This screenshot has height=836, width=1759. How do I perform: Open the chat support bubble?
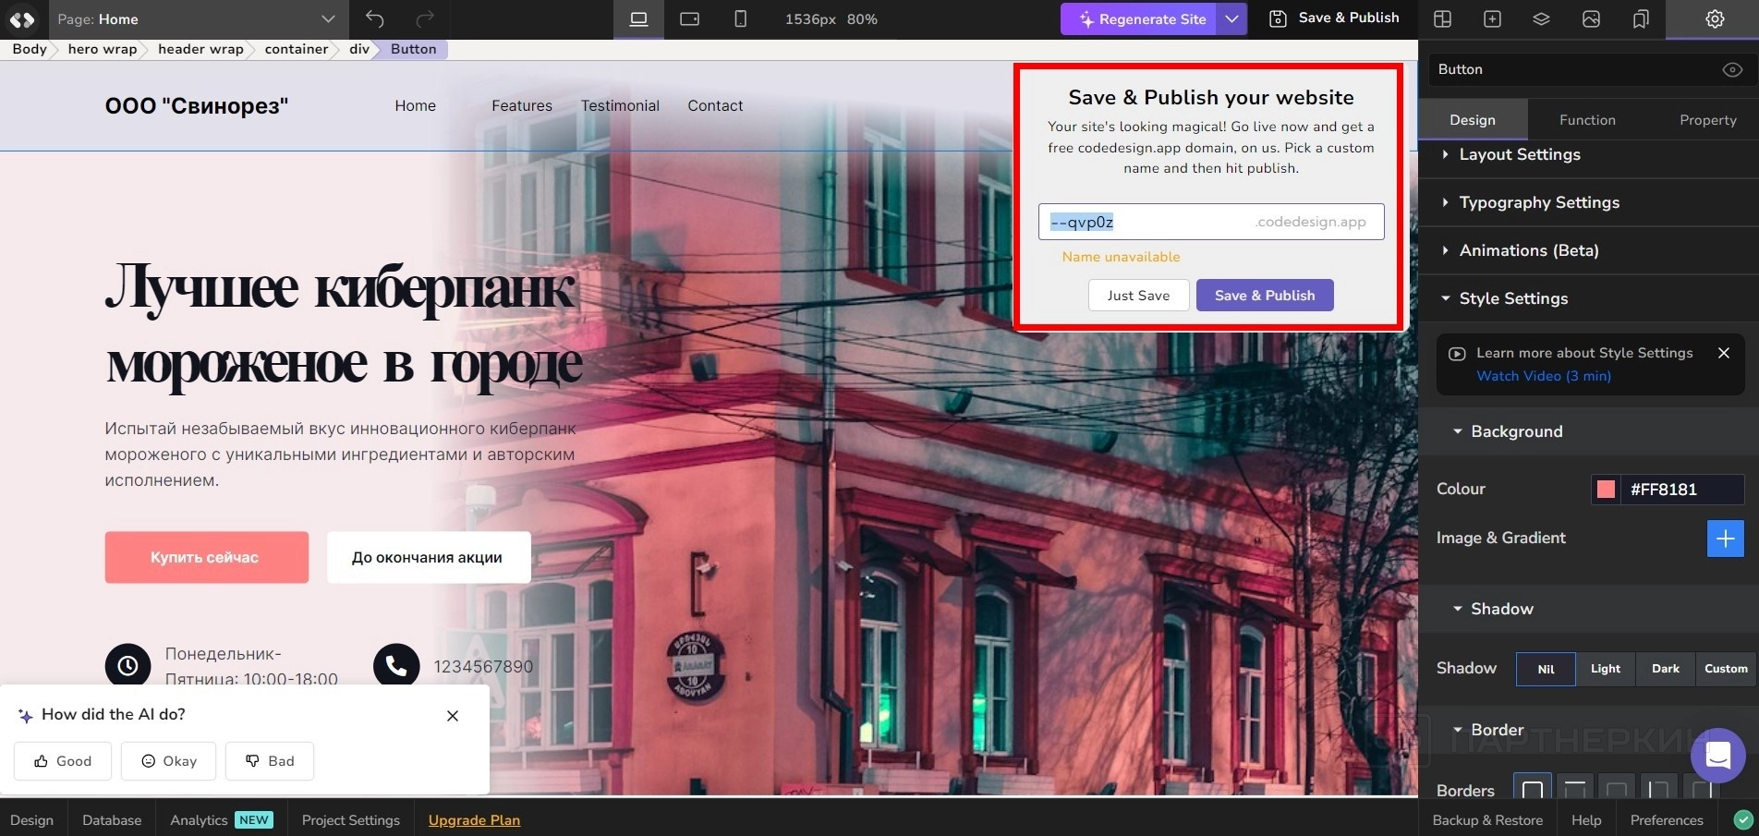pyautogui.click(x=1717, y=756)
